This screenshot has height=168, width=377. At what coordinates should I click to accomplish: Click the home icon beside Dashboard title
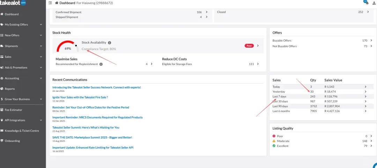pyautogui.click(x=57, y=3)
